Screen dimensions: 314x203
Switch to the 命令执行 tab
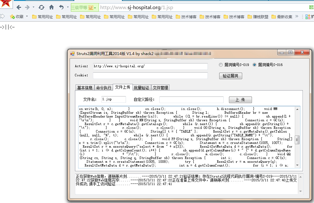pyautogui.click(x=104, y=87)
